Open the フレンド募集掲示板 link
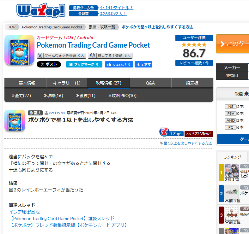This screenshot has height=234, width=249. tap(68, 225)
